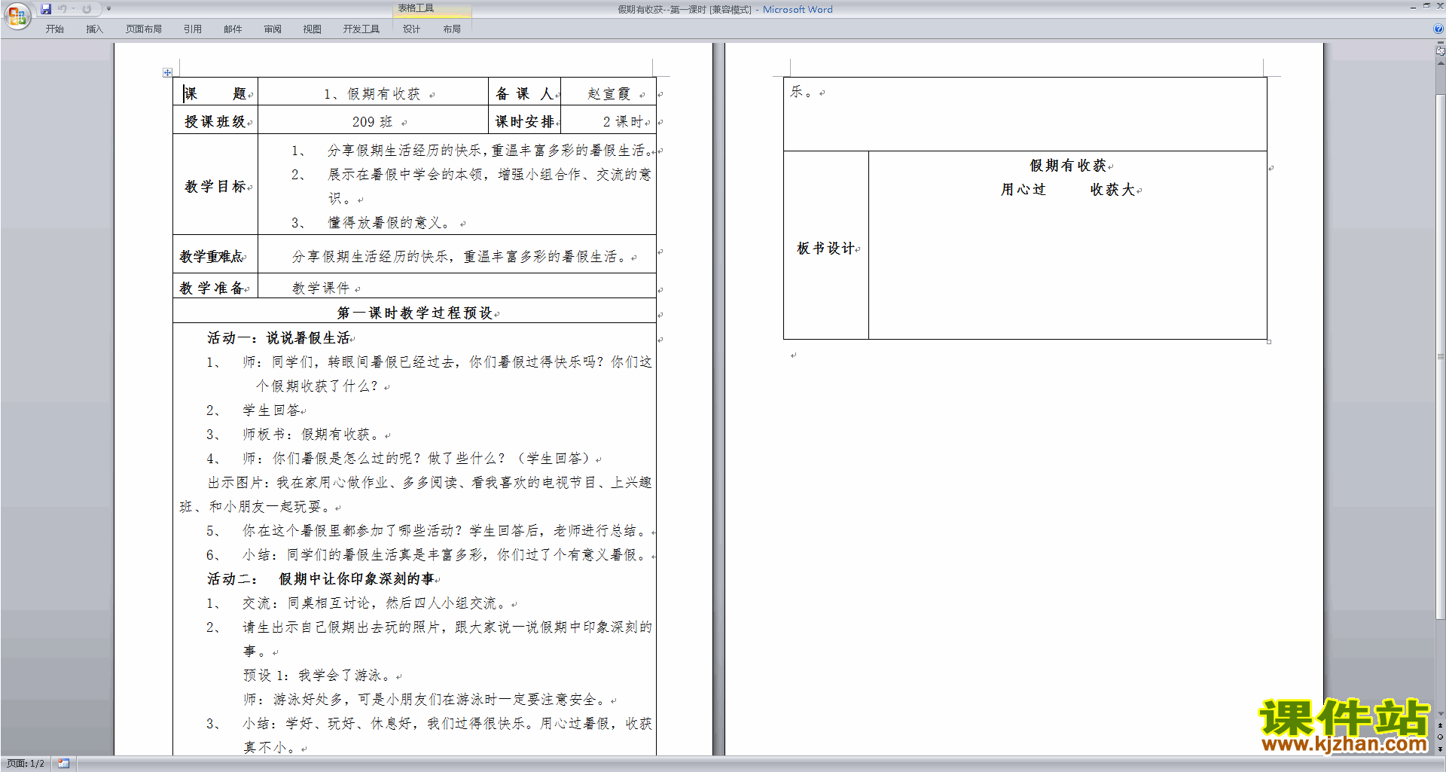Minimize the Word window
Screen dimensions: 1446x772
1413,7
